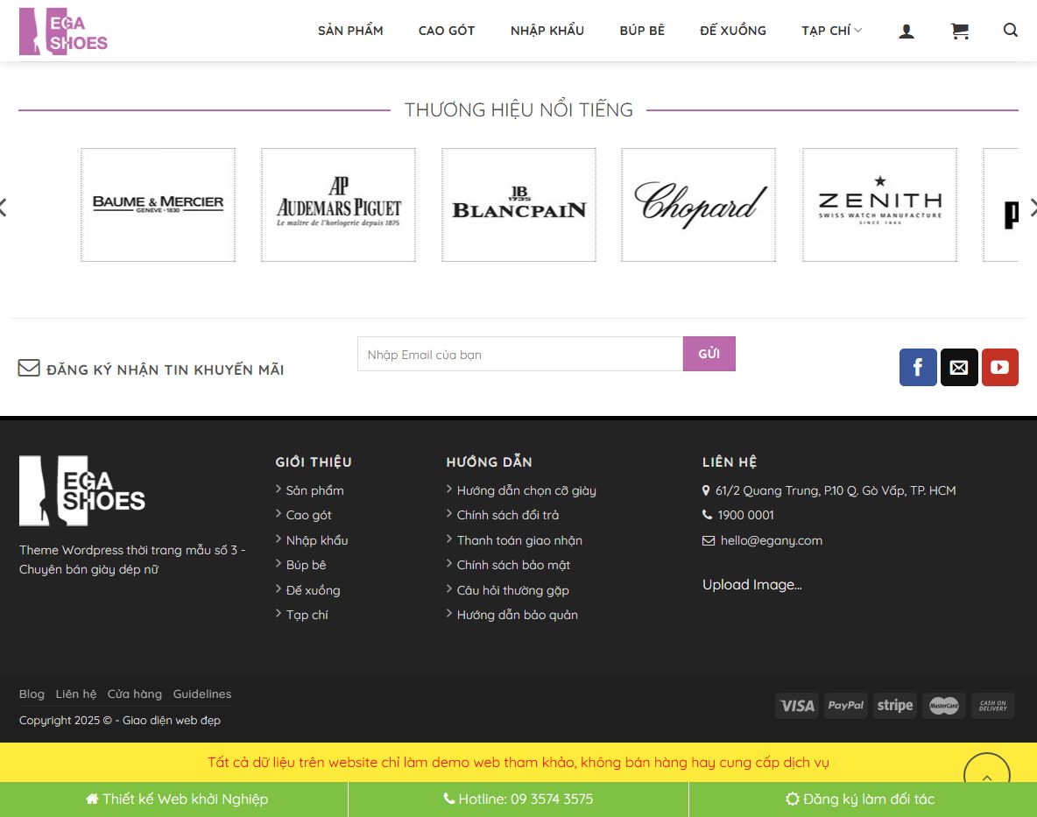Open Chính sách đổi trả link
The image size is (1037, 817).
point(508,515)
